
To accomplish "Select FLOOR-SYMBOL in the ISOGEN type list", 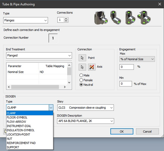I will pyautogui.click(x=30, y=117).
